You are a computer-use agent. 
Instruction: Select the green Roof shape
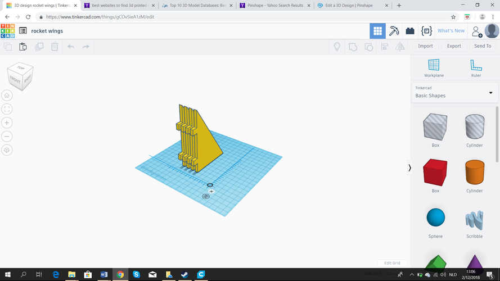435,261
